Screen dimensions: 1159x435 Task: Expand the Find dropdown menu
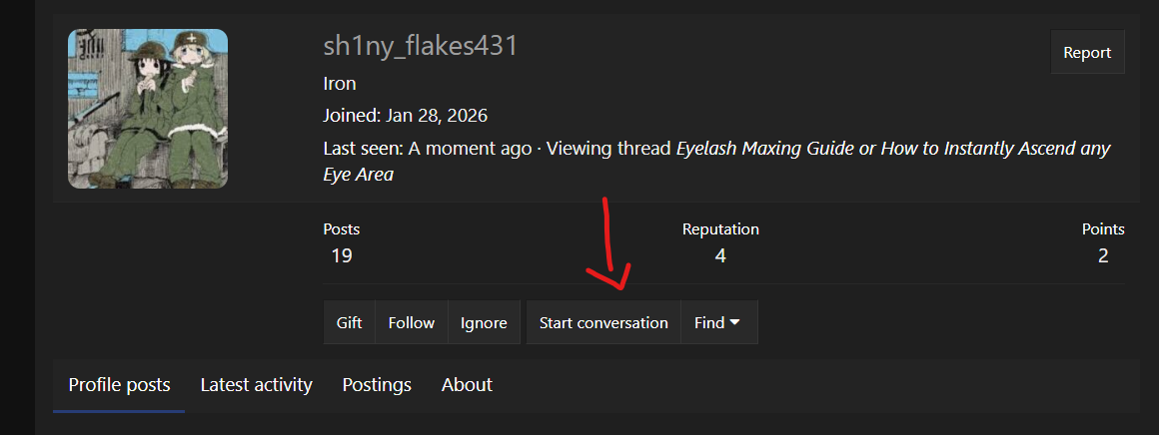tap(717, 322)
